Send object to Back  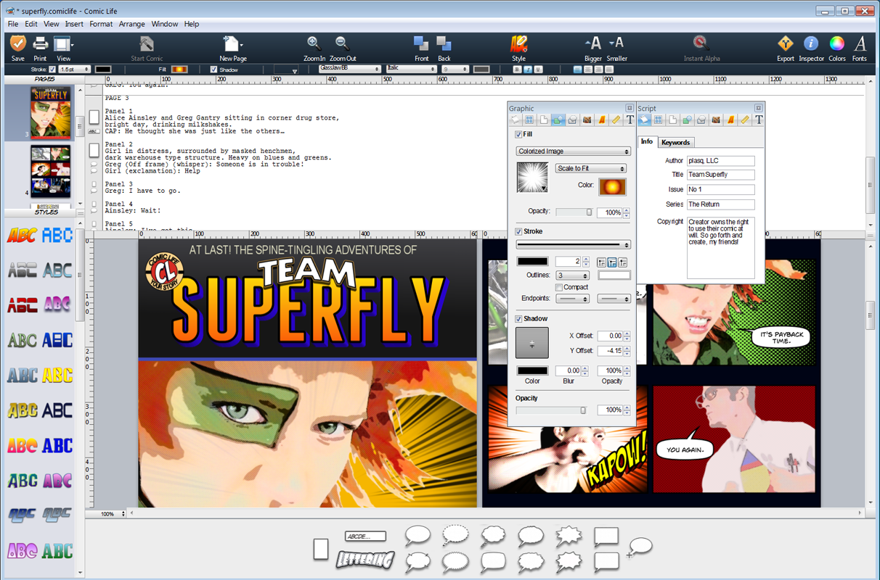pyautogui.click(x=444, y=43)
